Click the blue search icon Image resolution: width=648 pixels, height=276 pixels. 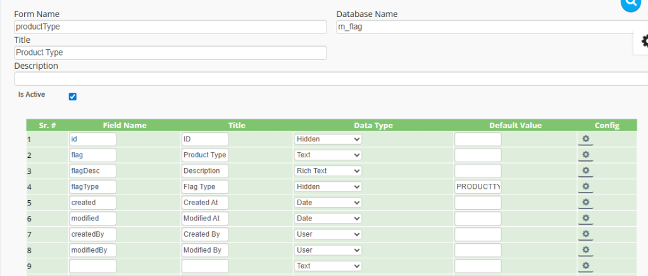click(630, 3)
